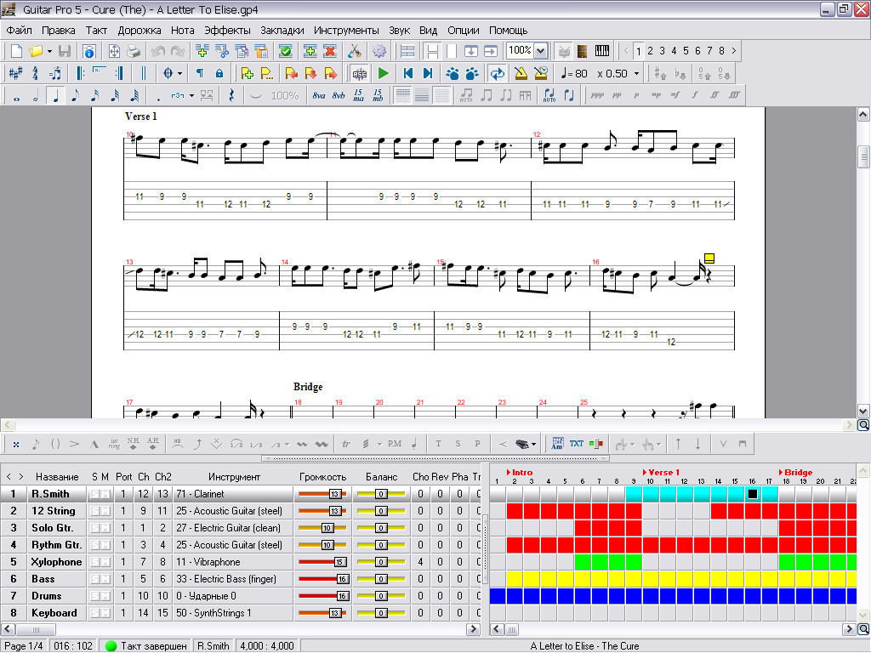The width and height of the screenshot is (871, 653).
Task: Open the score information icon
Action: coord(88,51)
